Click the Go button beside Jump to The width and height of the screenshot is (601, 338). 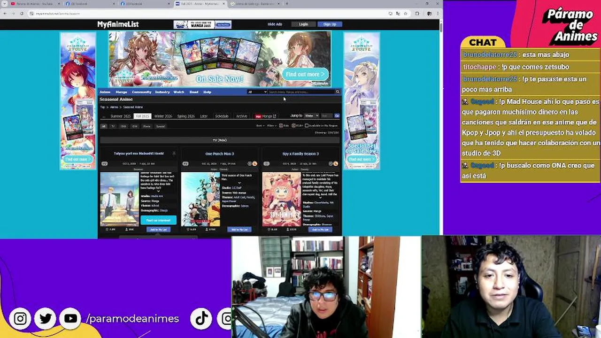click(337, 115)
